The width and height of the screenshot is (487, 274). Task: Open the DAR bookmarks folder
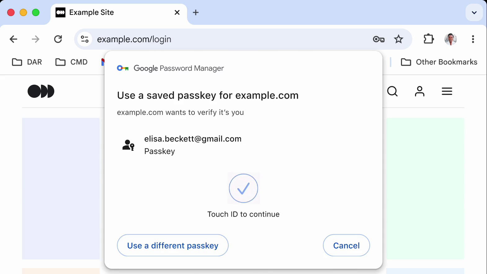(27, 62)
